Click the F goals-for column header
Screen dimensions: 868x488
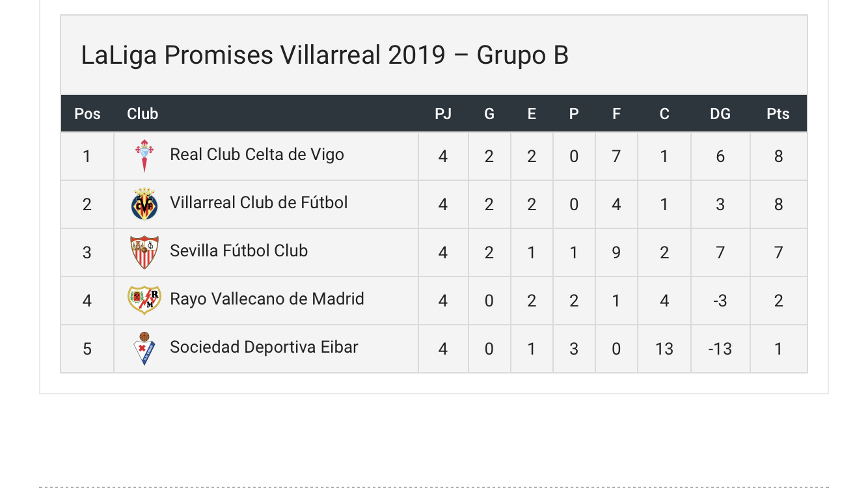click(616, 114)
